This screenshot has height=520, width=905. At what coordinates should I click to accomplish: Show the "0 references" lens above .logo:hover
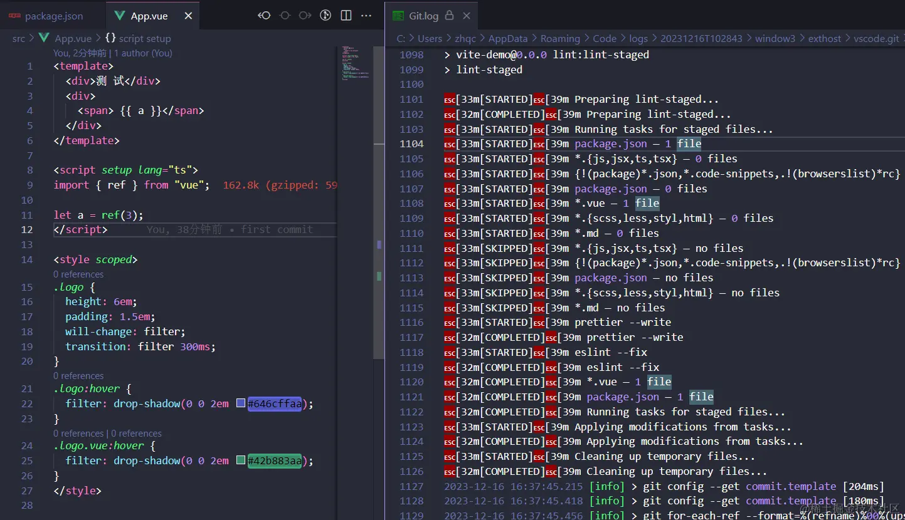tap(78, 376)
